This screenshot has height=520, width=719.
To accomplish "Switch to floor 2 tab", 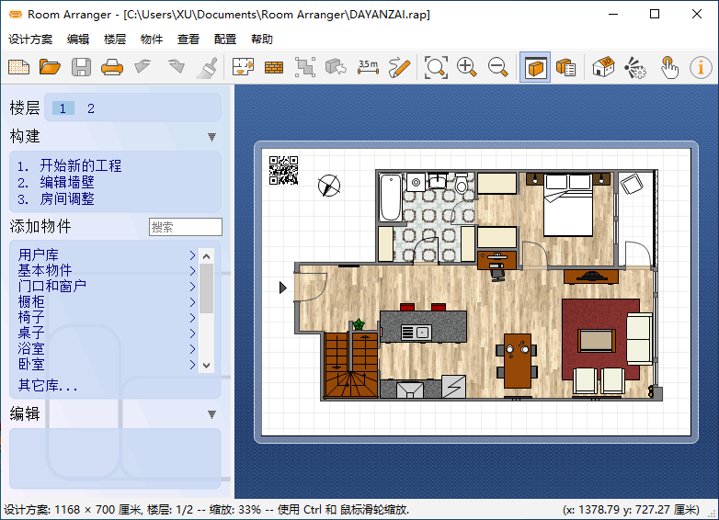I will coord(91,108).
